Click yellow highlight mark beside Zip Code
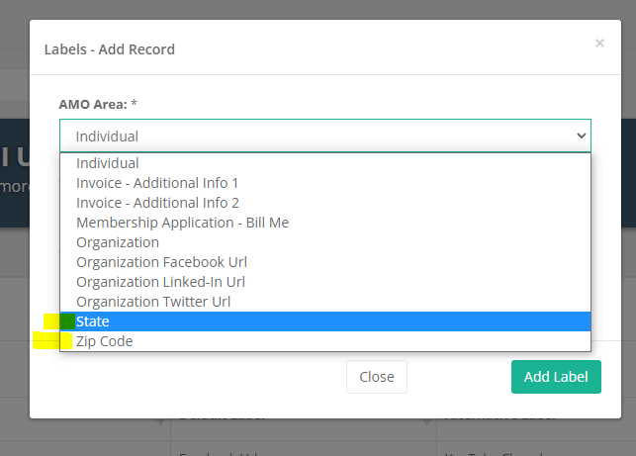 pyautogui.click(x=51, y=341)
